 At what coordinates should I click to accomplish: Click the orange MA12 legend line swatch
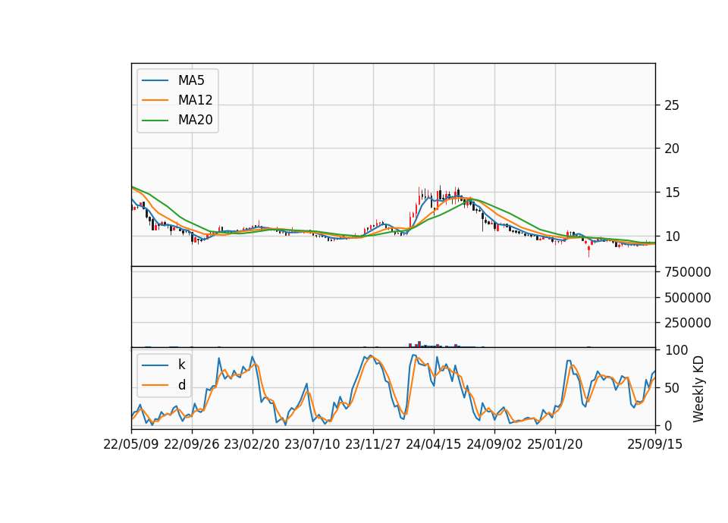click(155, 100)
